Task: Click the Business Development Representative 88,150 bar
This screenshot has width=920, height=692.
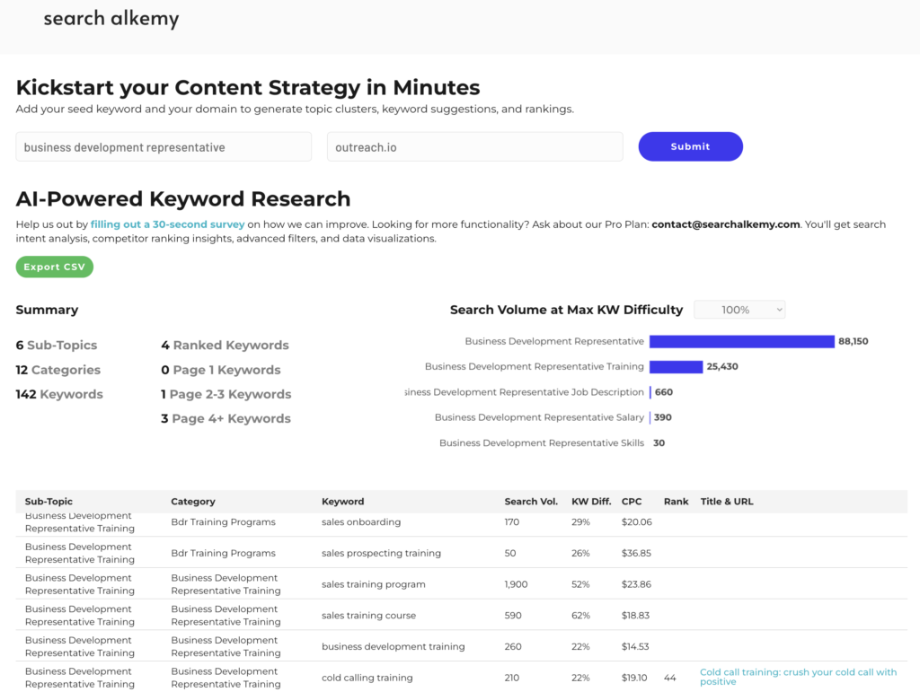Action: click(741, 342)
